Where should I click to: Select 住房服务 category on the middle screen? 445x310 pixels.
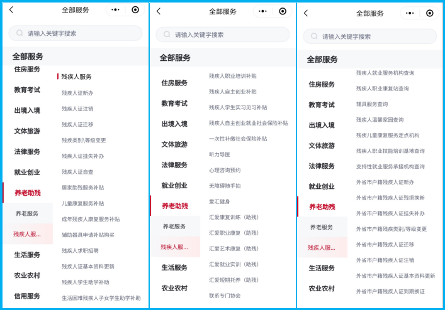pos(174,83)
